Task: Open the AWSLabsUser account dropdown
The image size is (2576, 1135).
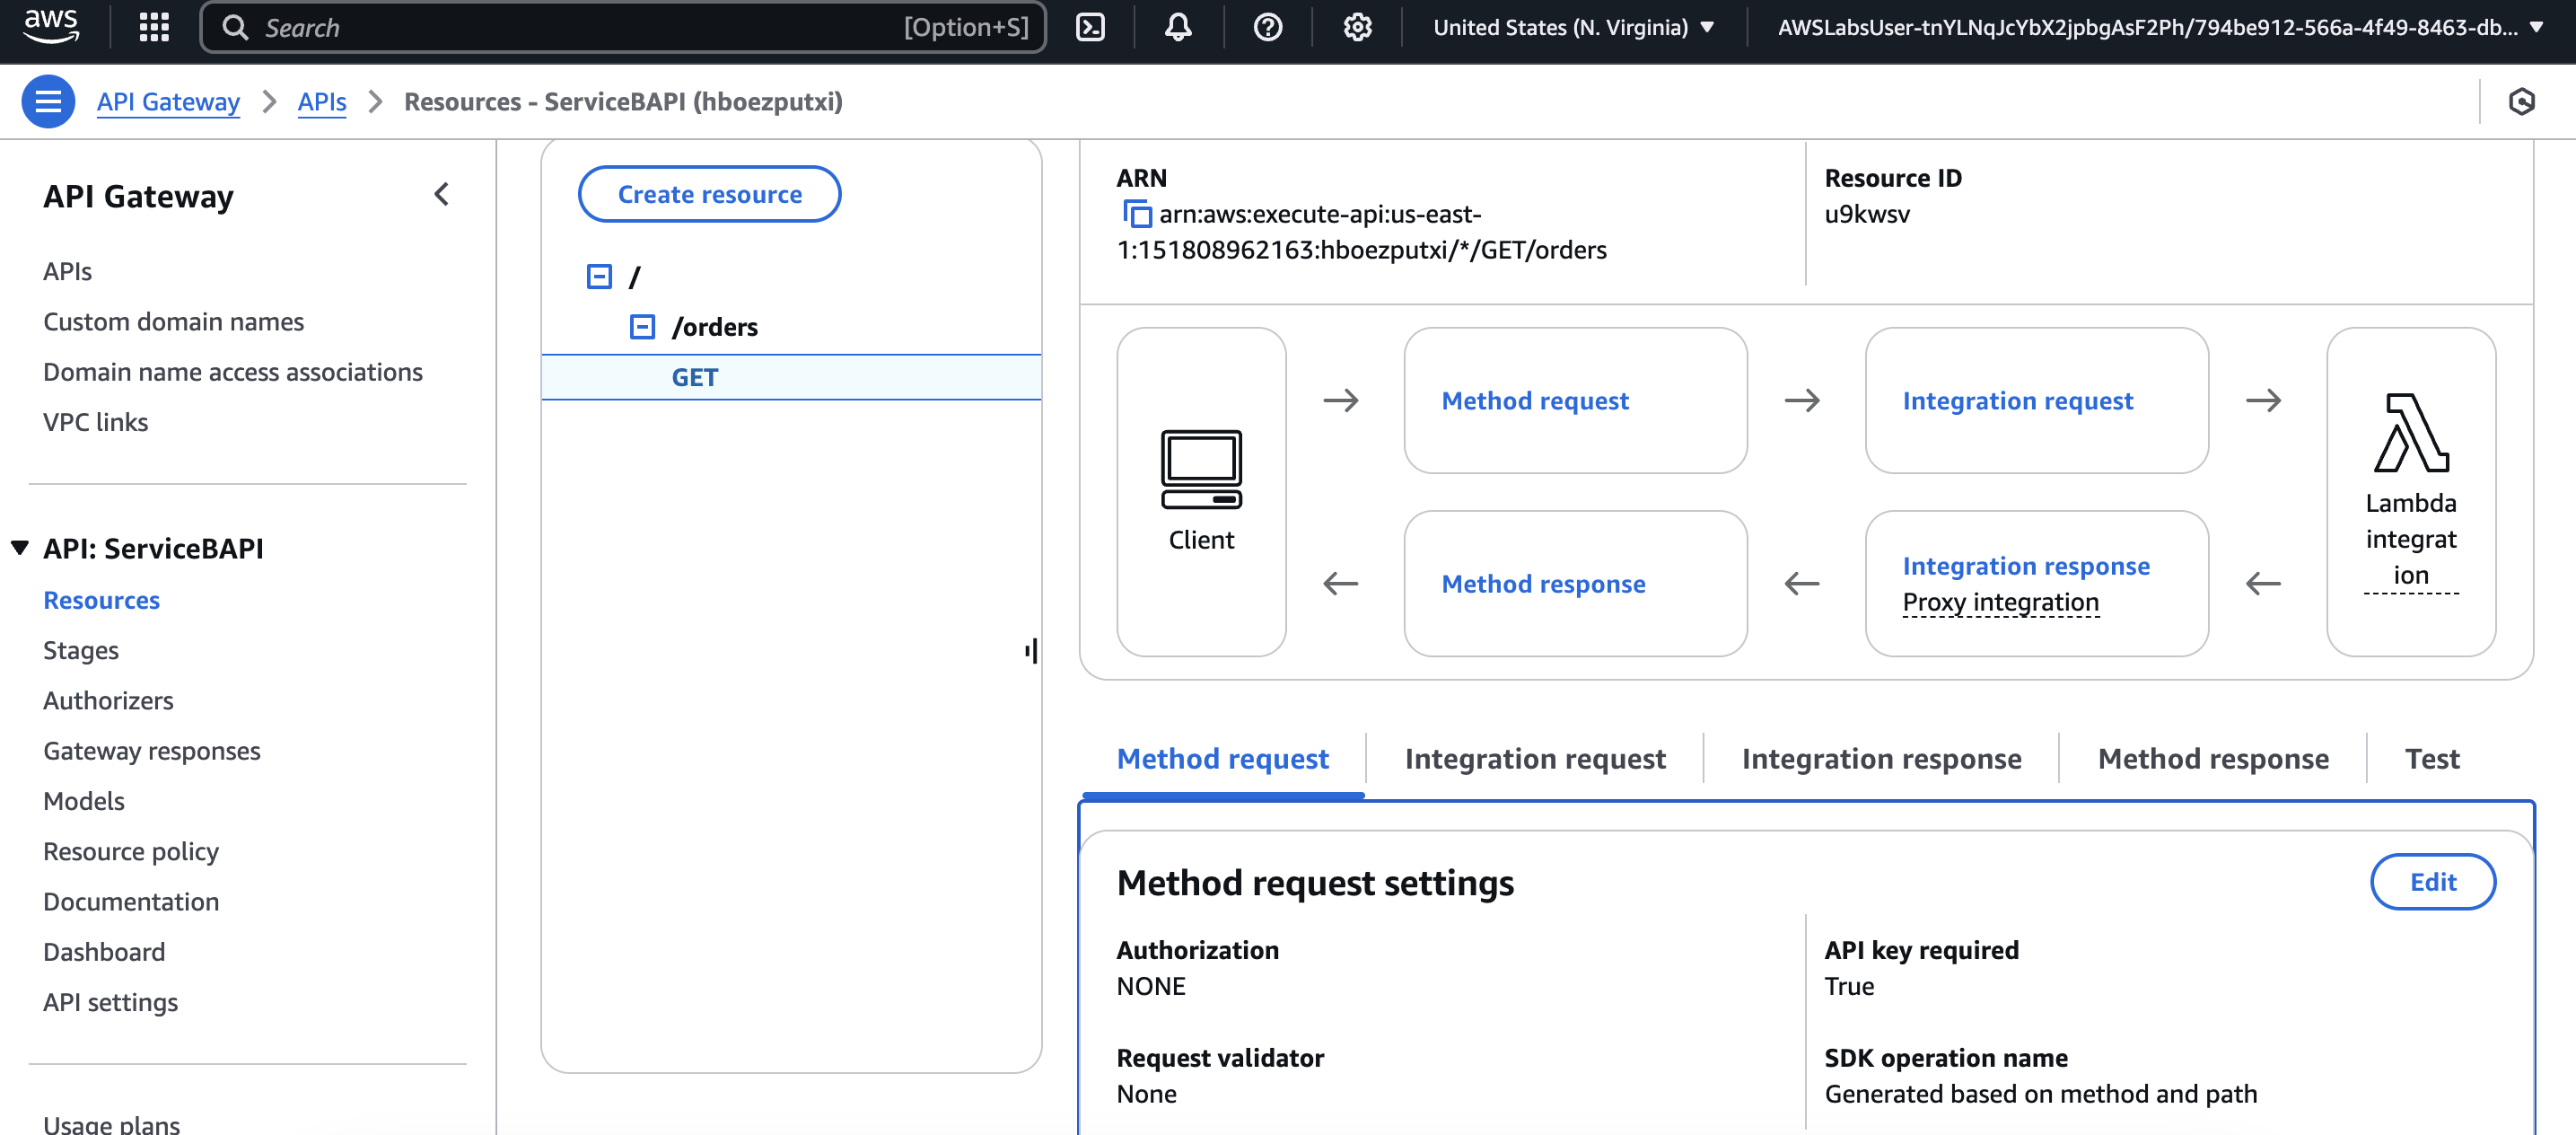Action: pyautogui.click(x=2160, y=27)
